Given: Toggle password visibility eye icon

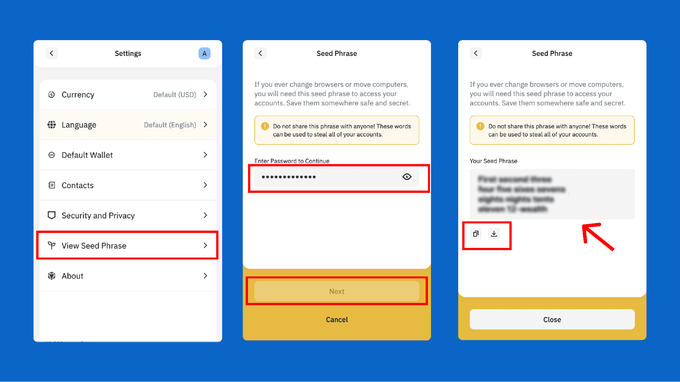Looking at the screenshot, I should point(406,176).
